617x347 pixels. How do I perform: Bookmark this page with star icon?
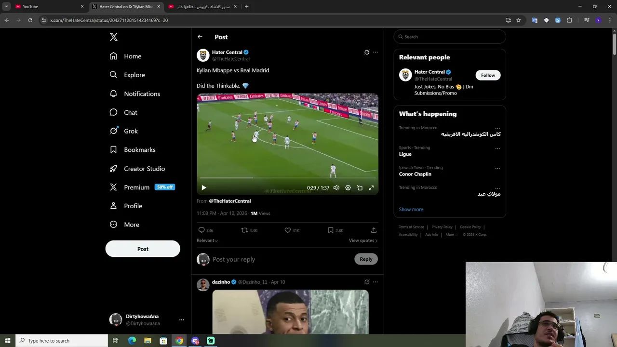(519, 20)
